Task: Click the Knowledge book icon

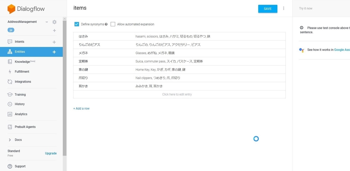Action: 10,62
